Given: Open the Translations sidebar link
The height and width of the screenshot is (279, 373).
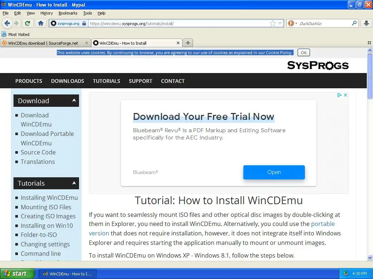Looking at the screenshot, I should (x=38, y=162).
